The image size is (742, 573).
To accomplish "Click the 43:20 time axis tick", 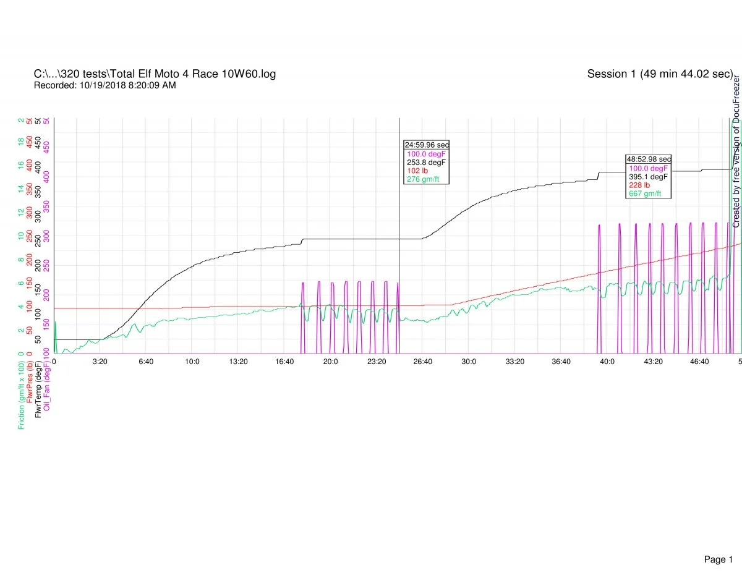I will click(653, 362).
